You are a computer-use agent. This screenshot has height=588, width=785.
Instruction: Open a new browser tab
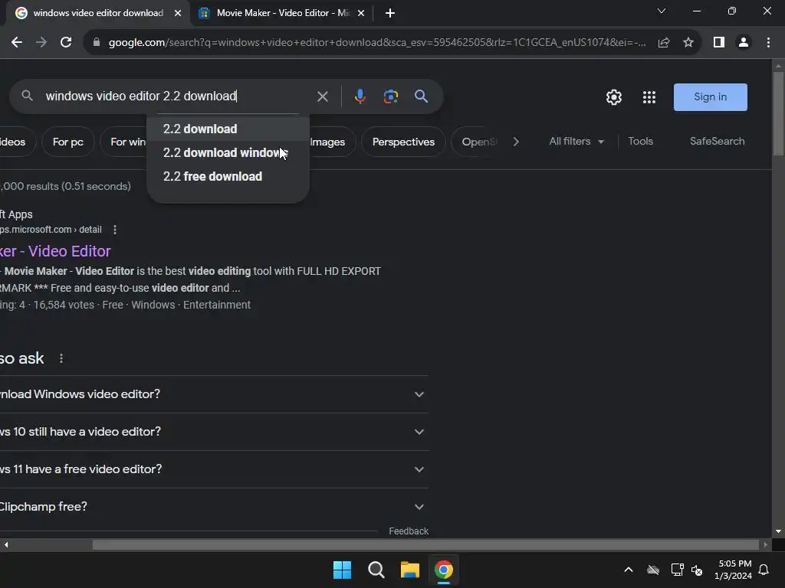tap(390, 13)
